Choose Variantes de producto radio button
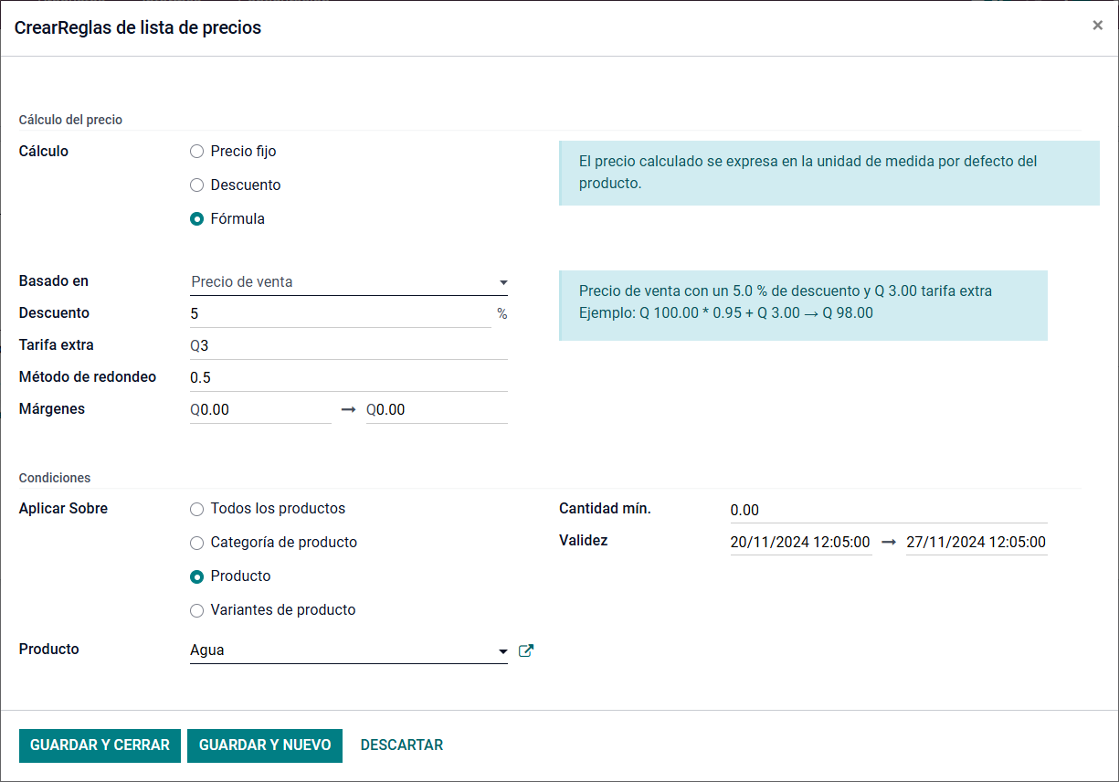This screenshot has height=782, width=1119. 196,610
